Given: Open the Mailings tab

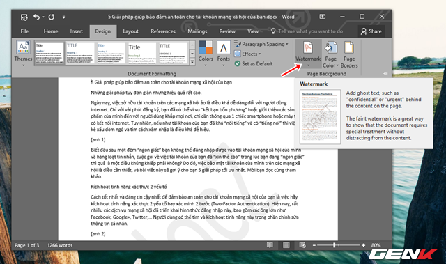Looking at the screenshot, I should (x=197, y=31).
